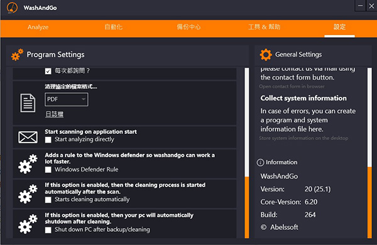
Task: Switch to the 備份中心 tab
Action: pyautogui.click(x=188, y=27)
